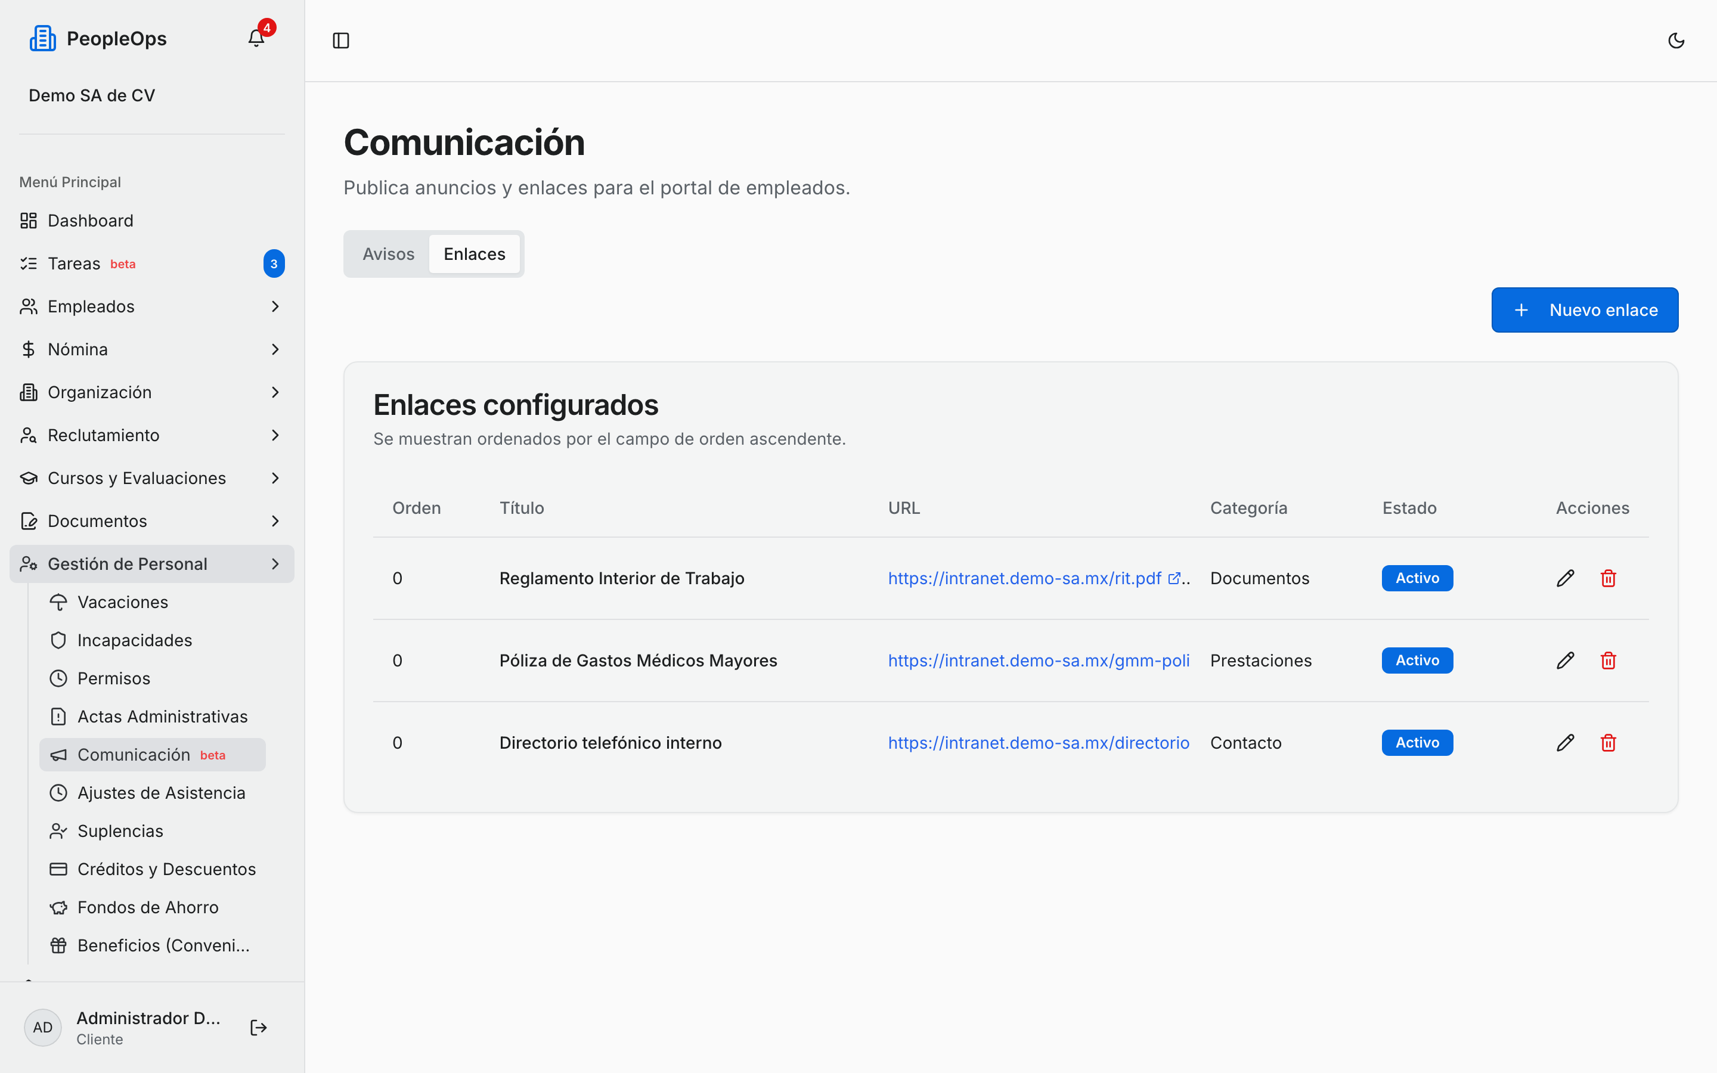Click the Prestaciones category cell
1717x1073 pixels.
tap(1261, 660)
